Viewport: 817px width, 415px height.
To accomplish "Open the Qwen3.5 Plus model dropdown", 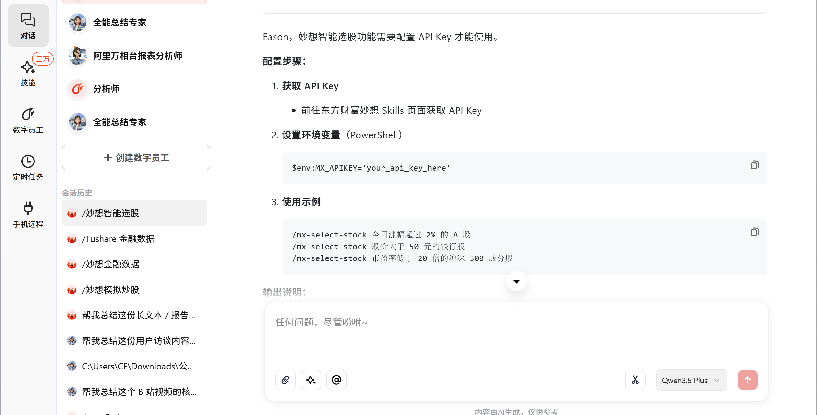I will (692, 380).
